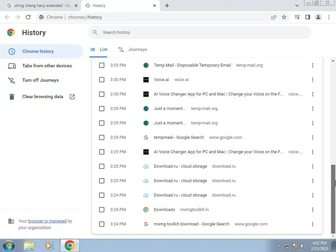Select Chrome history in sidebar

pos(42,51)
